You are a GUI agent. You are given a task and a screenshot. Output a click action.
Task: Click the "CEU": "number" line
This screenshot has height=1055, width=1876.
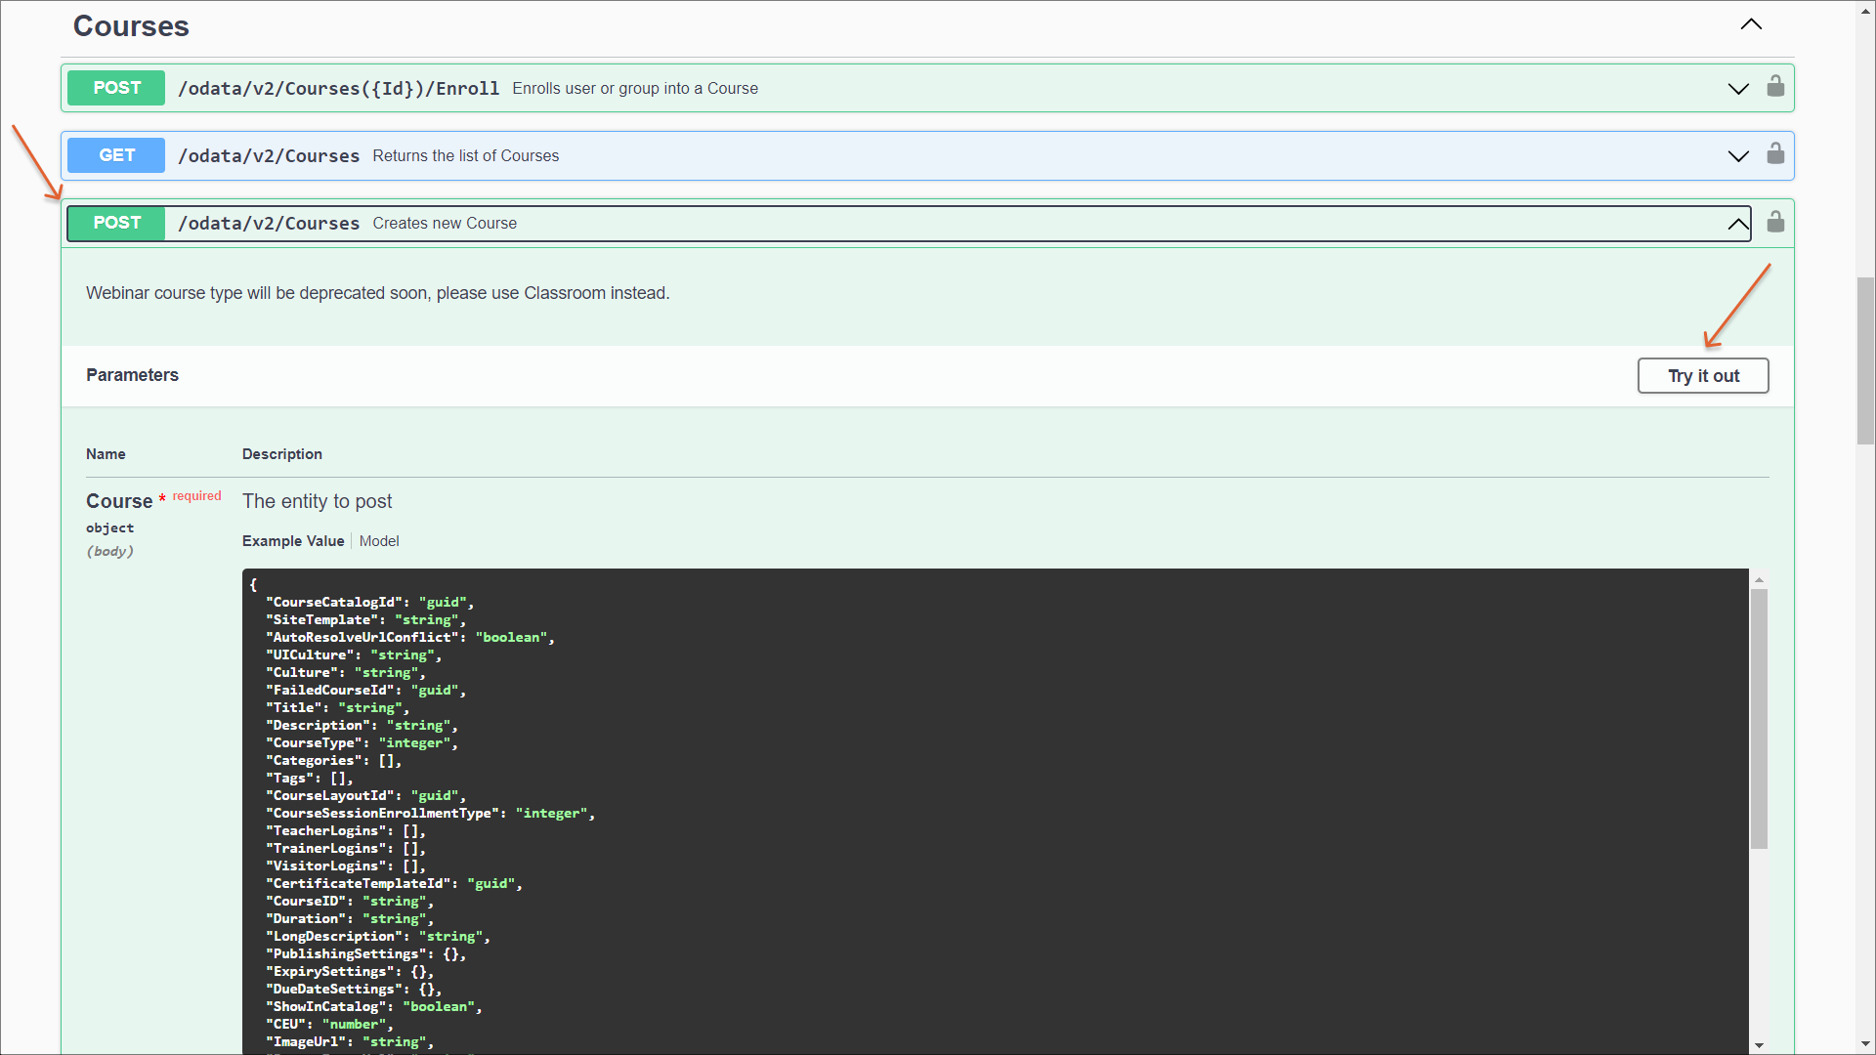[329, 1025]
